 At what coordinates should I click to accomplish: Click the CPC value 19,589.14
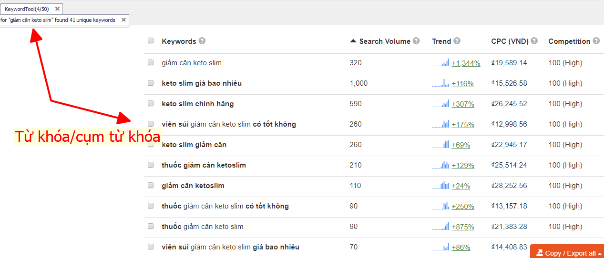click(x=509, y=63)
